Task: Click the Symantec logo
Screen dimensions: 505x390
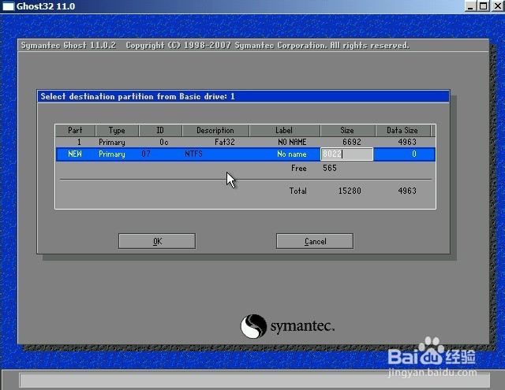Action: [287, 326]
